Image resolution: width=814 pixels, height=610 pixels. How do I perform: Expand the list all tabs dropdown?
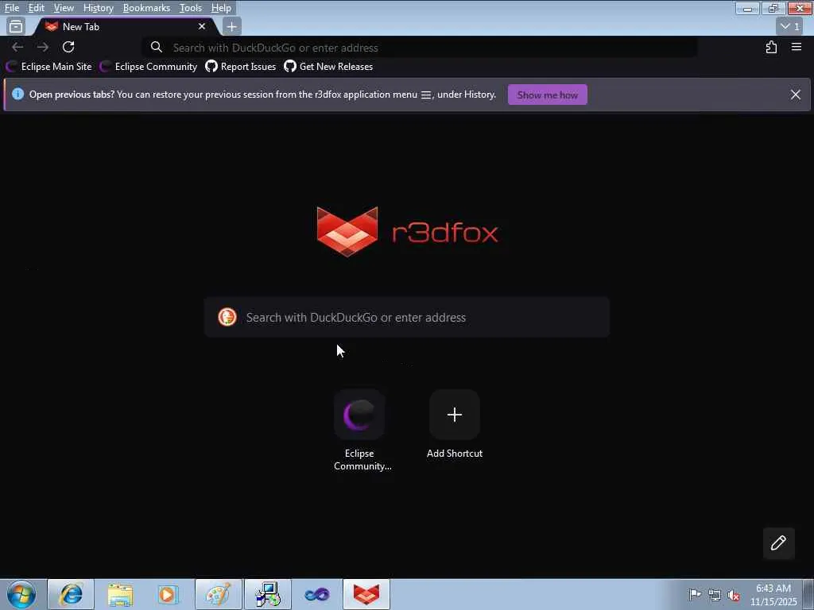790,26
